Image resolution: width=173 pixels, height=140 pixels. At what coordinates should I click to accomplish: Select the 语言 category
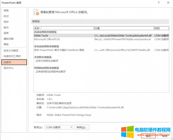6,33
